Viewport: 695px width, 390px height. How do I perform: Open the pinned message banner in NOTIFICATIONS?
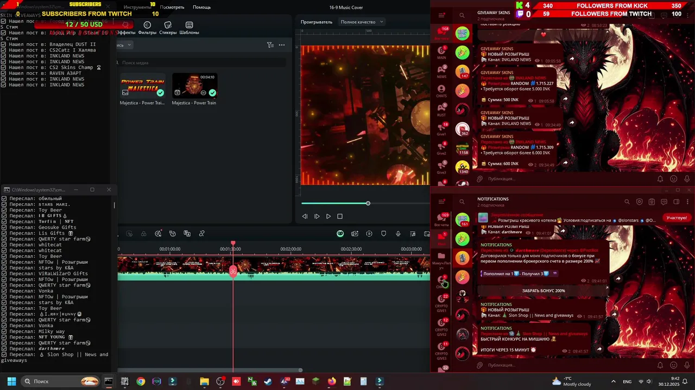pos(567,218)
